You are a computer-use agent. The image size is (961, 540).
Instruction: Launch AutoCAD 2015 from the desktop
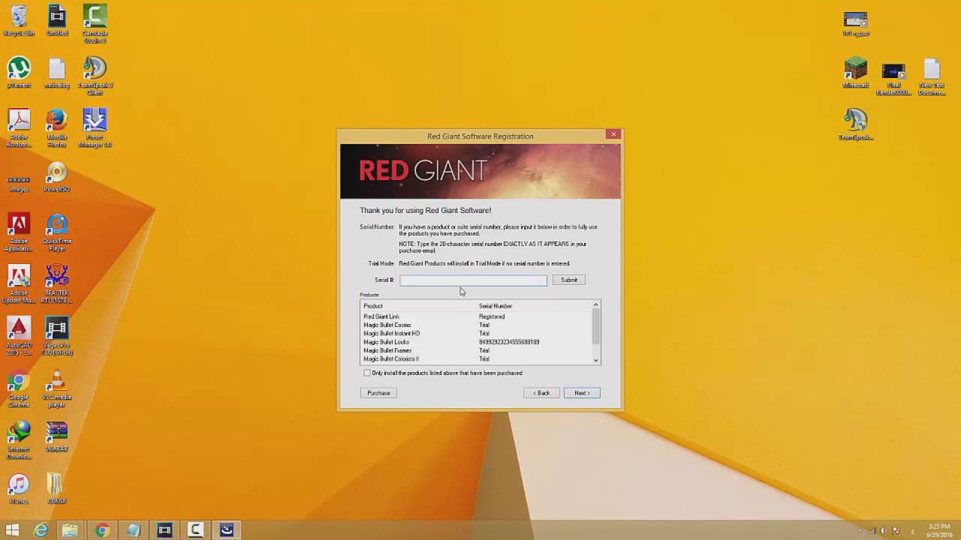19,336
